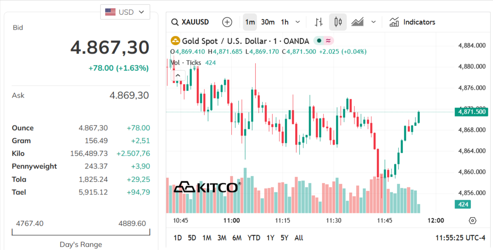Click the bar-pattern chart style icon
This screenshot has width=493, height=250.
click(x=318, y=22)
